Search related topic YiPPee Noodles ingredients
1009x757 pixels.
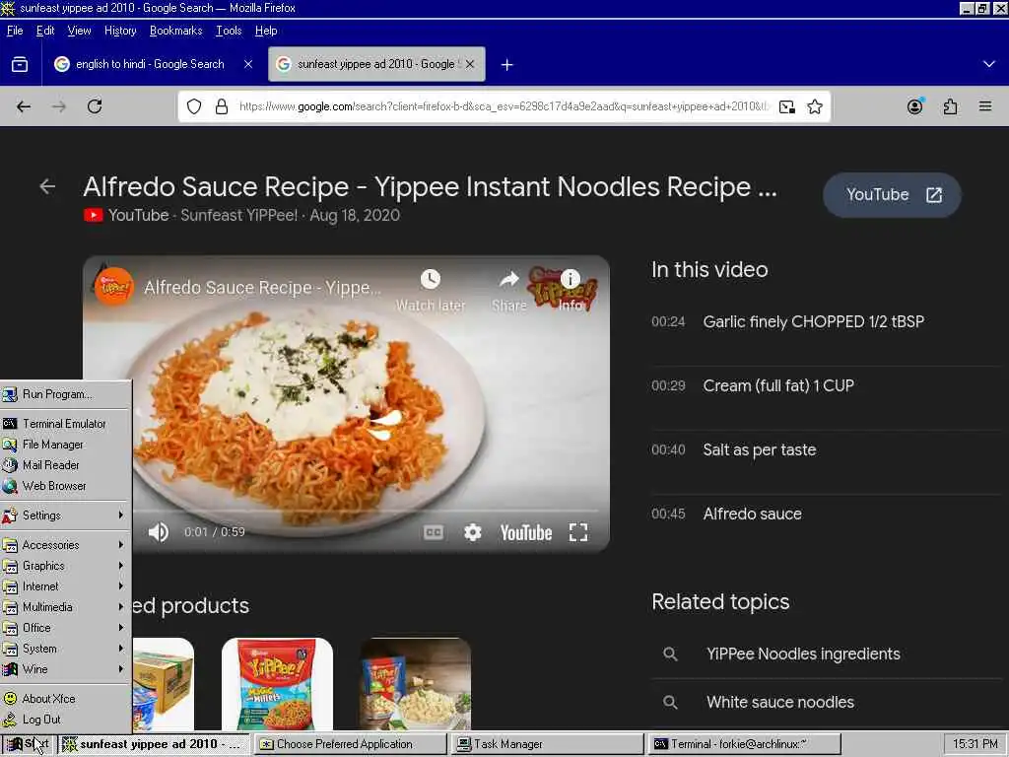tap(803, 654)
